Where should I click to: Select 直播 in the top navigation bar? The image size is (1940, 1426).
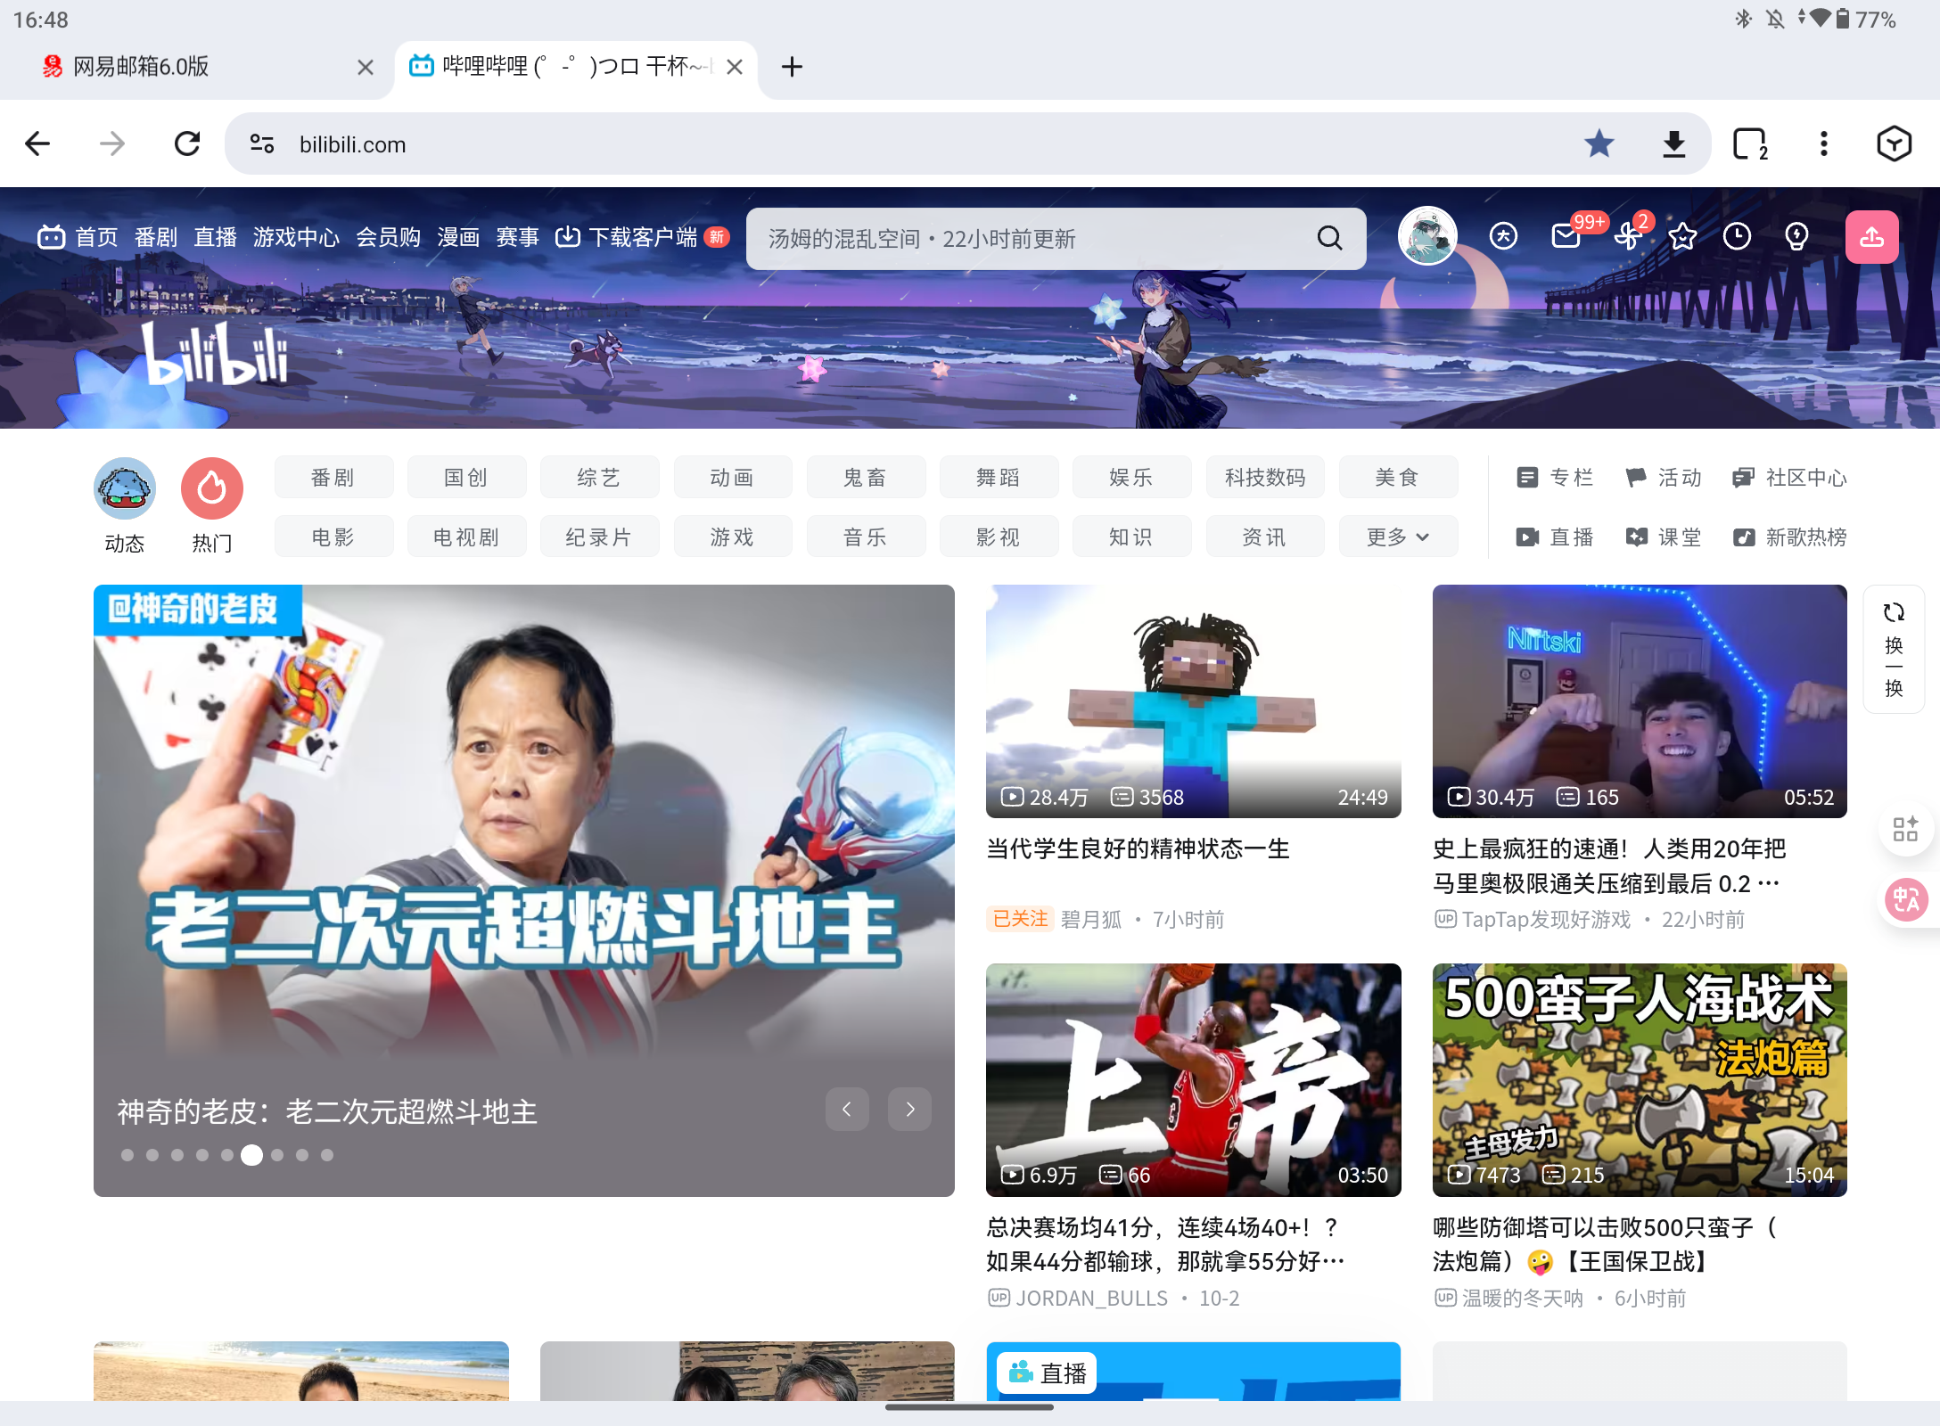click(x=216, y=237)
